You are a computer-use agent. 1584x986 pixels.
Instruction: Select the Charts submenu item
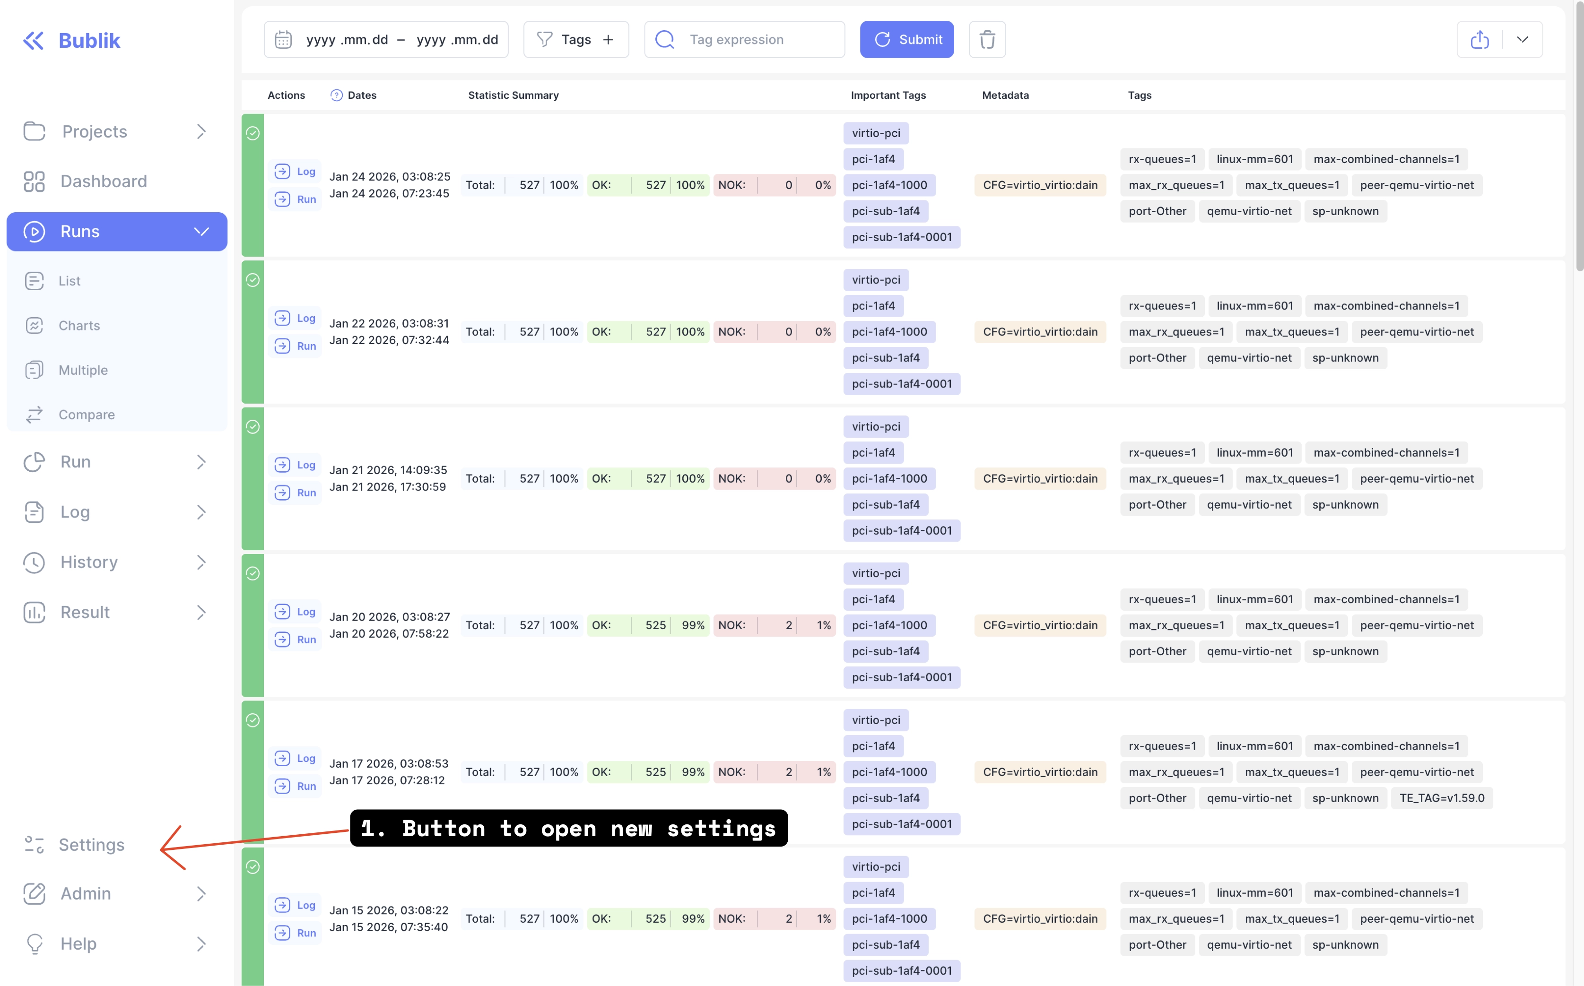click(x=79, y=325)
